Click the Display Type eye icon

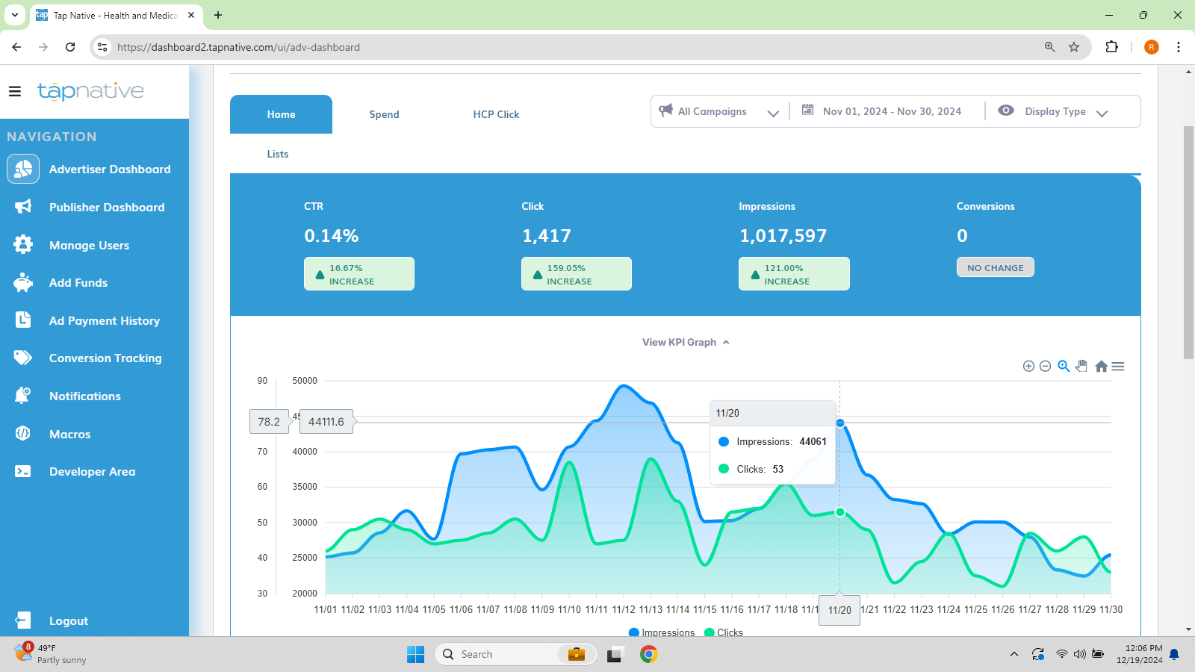1006,111
